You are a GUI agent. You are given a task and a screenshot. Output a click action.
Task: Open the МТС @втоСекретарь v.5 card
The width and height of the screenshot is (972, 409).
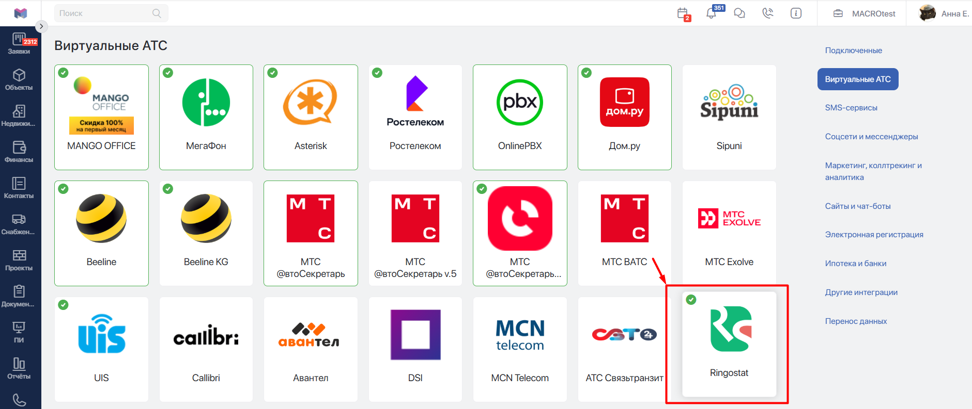[415, 233]
